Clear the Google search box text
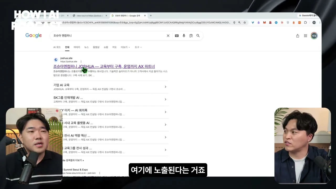 [x=168, y=36]
